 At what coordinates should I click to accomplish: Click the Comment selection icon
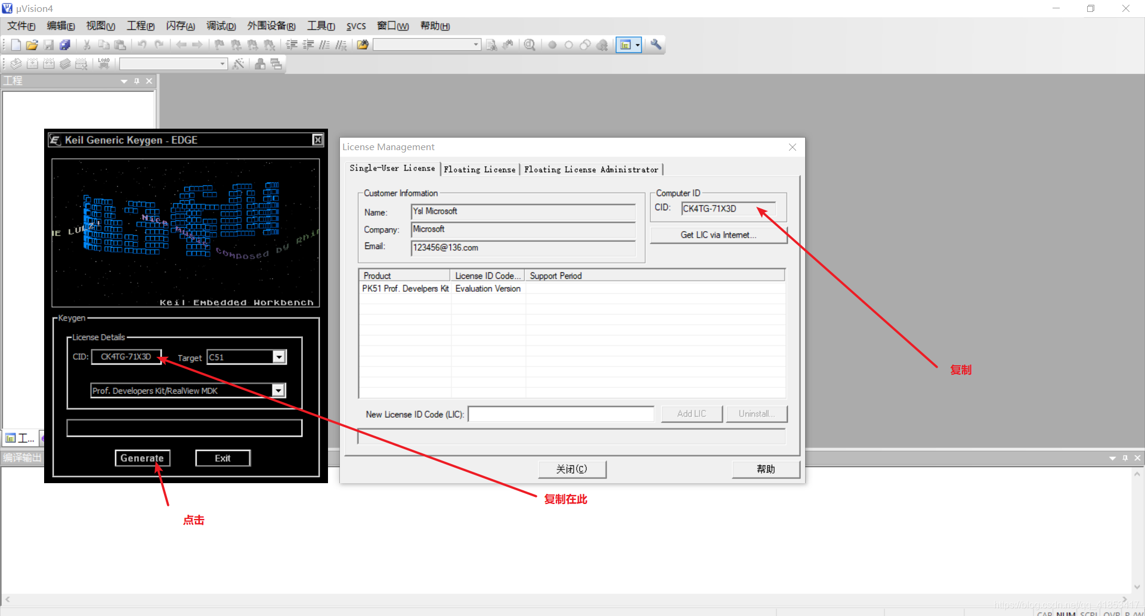point(324,45)
